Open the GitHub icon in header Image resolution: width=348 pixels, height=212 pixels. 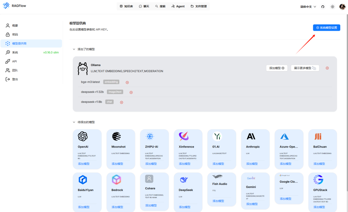tap(323, 7)
